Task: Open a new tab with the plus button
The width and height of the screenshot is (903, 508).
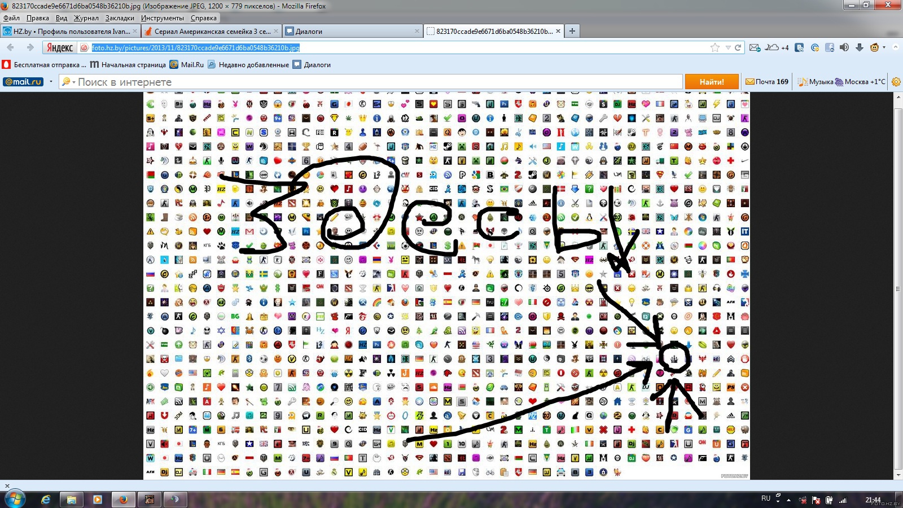Action: pos(572,31)
